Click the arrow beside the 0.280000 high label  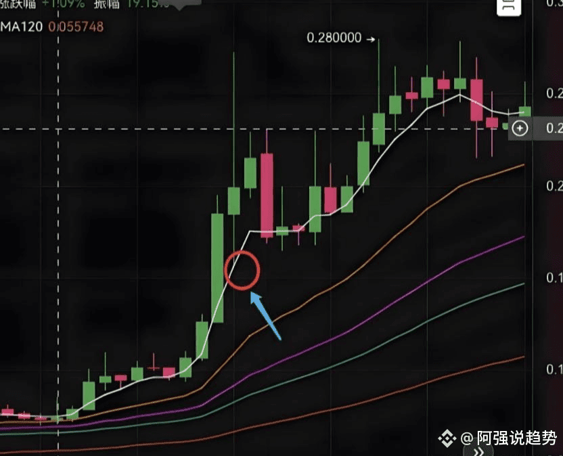(x=371, y=39)
